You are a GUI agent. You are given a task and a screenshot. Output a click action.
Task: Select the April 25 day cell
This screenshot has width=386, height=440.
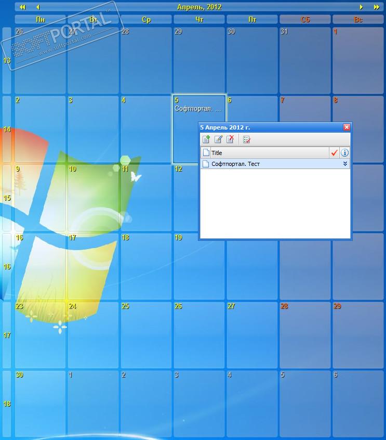coord(146,335)
